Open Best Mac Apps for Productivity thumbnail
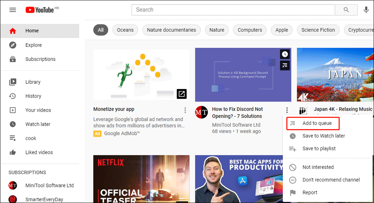Image resolution: width=374 pixels, height=203 pixels. (x=239, y=179)
